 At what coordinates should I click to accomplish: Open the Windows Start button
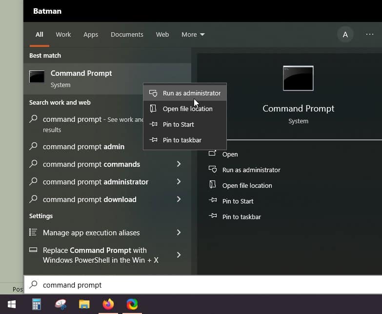[x=12, y=304]
